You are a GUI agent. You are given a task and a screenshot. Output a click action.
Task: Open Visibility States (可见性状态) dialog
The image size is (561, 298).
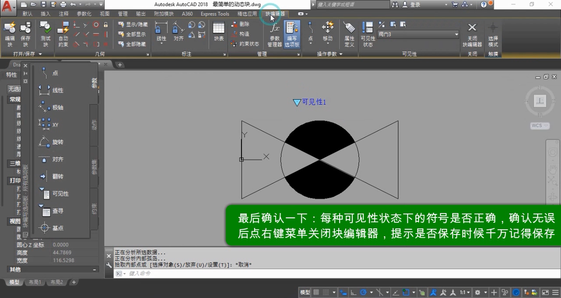click(x=368, y=34)
